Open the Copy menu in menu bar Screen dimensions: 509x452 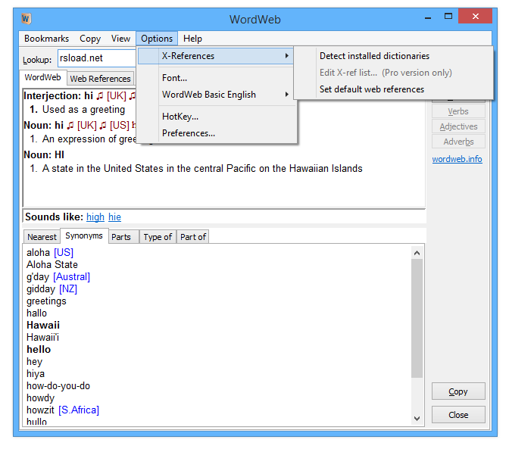(x=90, y=39)
